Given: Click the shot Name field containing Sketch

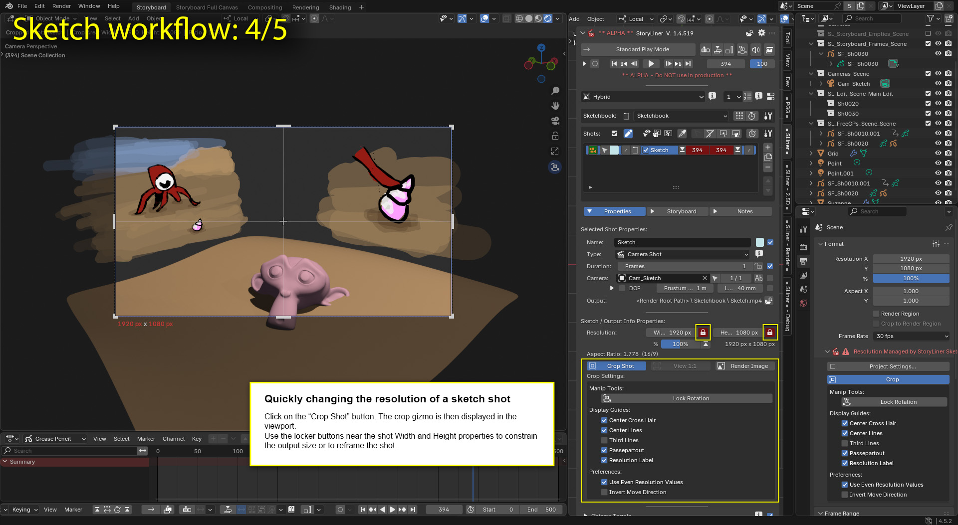Looking at the screenshot, I should point(682,242).
